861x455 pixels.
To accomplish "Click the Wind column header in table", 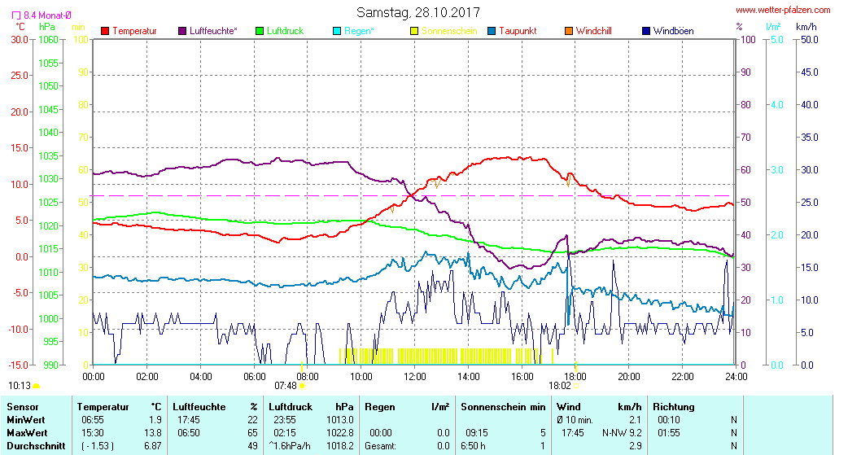I will [x=568, y=407].
